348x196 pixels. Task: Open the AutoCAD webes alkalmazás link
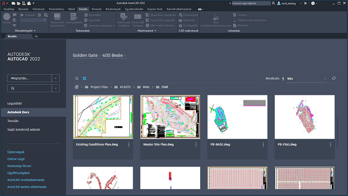tap(27, 187)
